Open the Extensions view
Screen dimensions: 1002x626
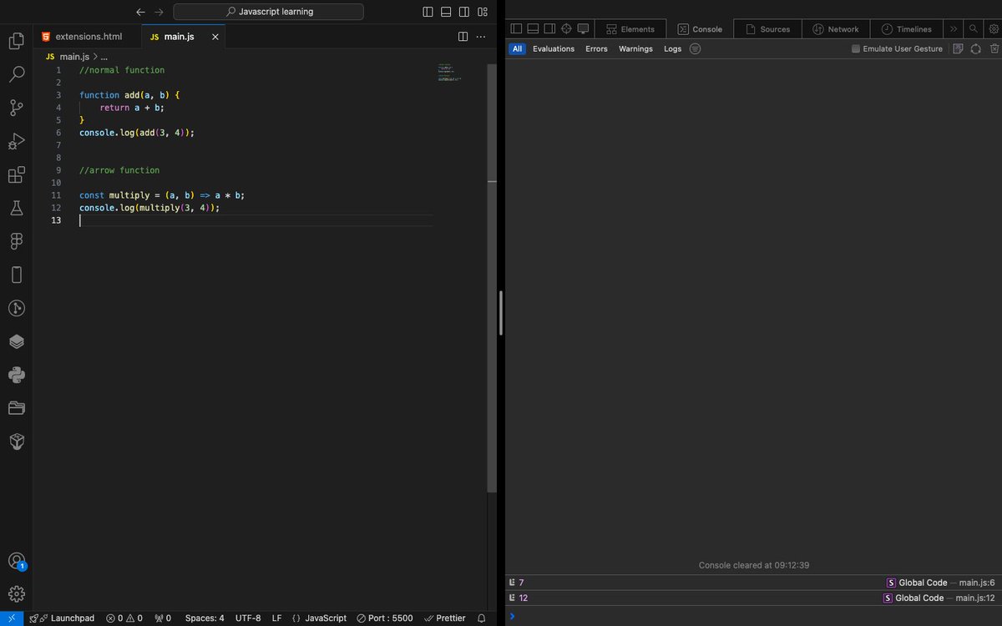[16, 174]
